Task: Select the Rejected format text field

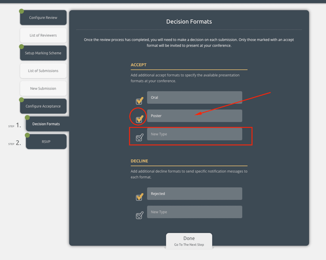Action: tap(194, 194)
